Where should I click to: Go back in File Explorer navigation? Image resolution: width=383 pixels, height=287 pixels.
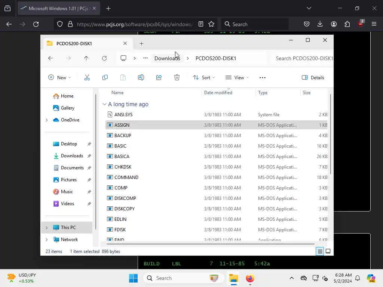(50, 58)
